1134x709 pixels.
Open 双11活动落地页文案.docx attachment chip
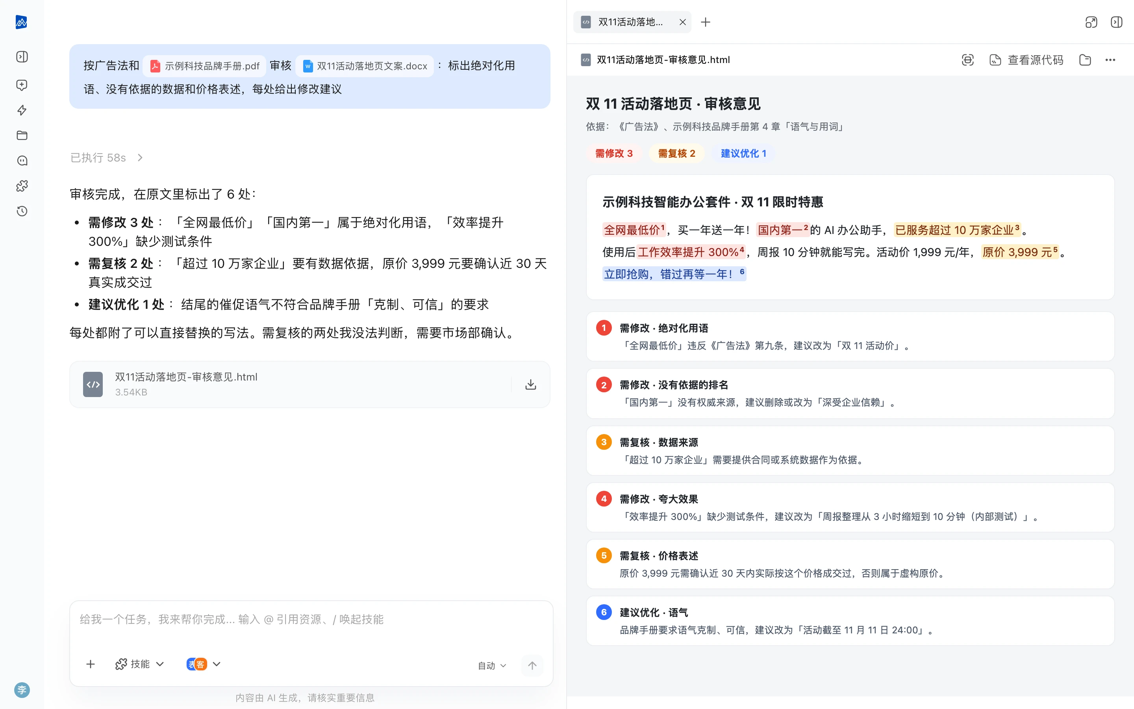tap(365, 66)
